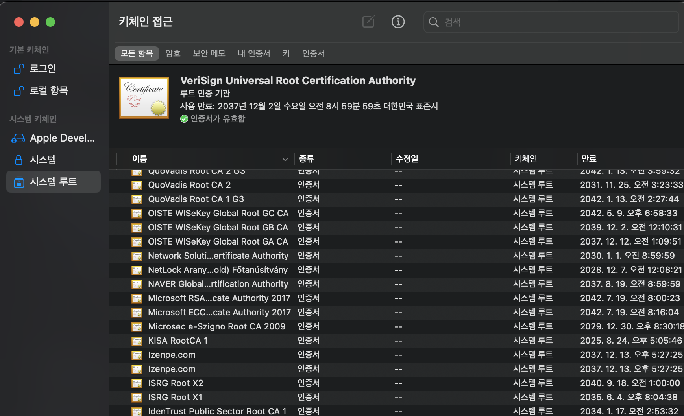Click certificate icon for NetLock Arany row
The height and width of the screenshot is (416, 684).
pyautogui.click(x=137, y=270)
